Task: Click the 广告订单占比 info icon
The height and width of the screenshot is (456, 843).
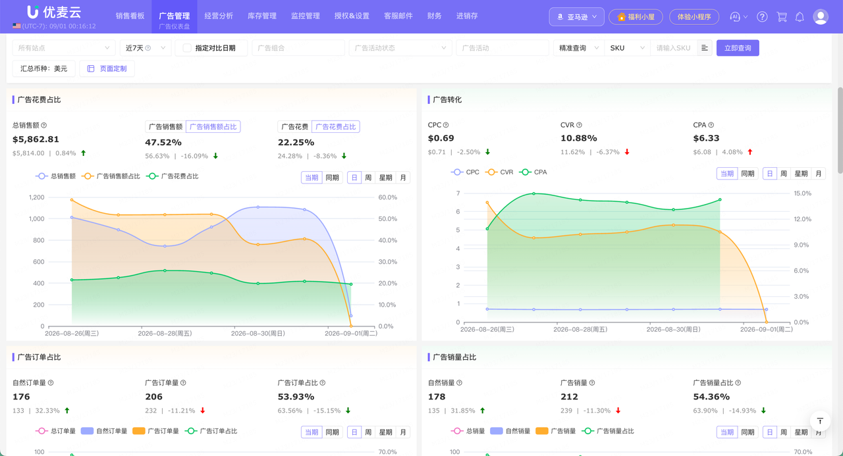Action: (323, 382)
